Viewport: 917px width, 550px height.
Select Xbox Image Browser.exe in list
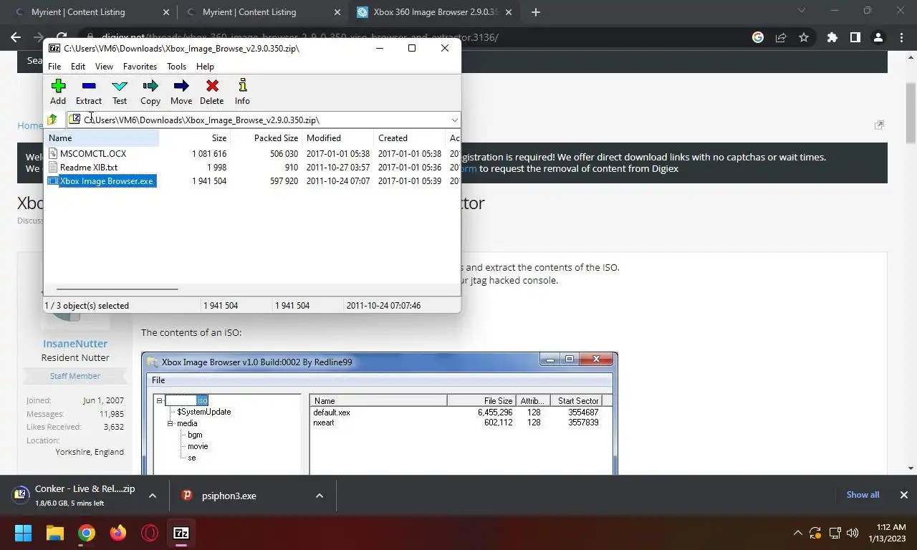click(x=102, y=181)
